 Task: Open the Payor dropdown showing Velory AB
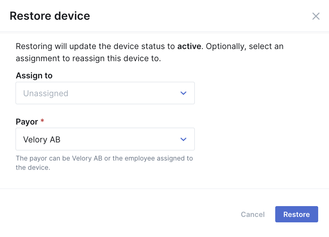pyautogui.click(x=105, y=139)
